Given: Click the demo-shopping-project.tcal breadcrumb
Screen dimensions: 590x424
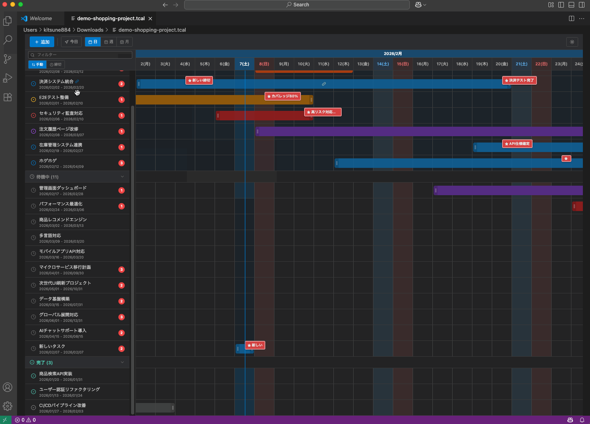Looking at the screenshot, I should [149, 30].
